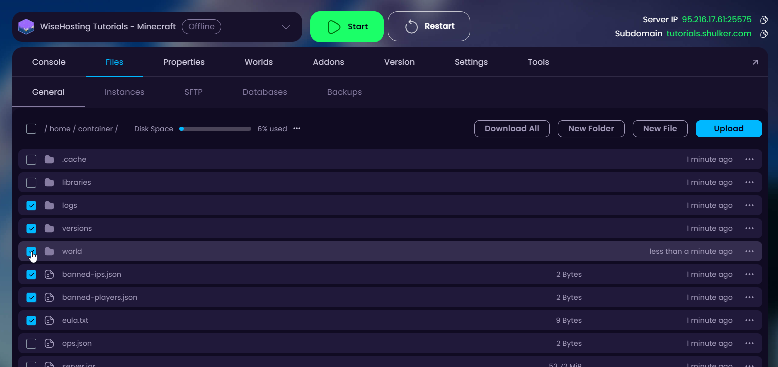The width and height of the screenshot is (778, 367).
Task: Toggle the select-all files checkbox
Action: pyautogui.click(x=31, y=129)
